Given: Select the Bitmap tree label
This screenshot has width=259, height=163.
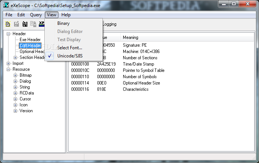Looking at the screenshot, I should point(26,75).
